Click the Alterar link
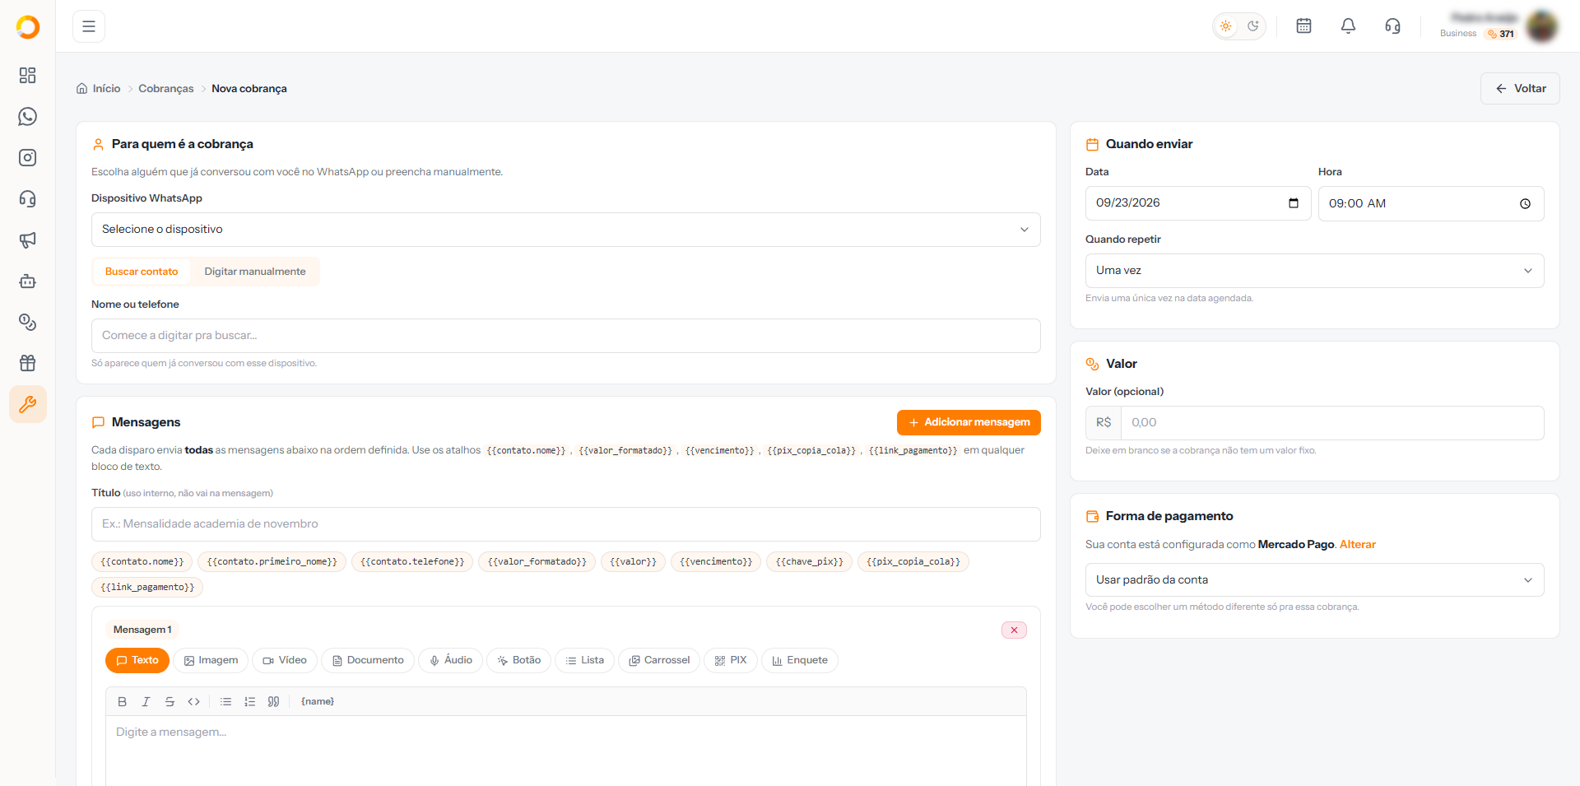This screenshot has width=1580, height=786. coord(1358,545)
